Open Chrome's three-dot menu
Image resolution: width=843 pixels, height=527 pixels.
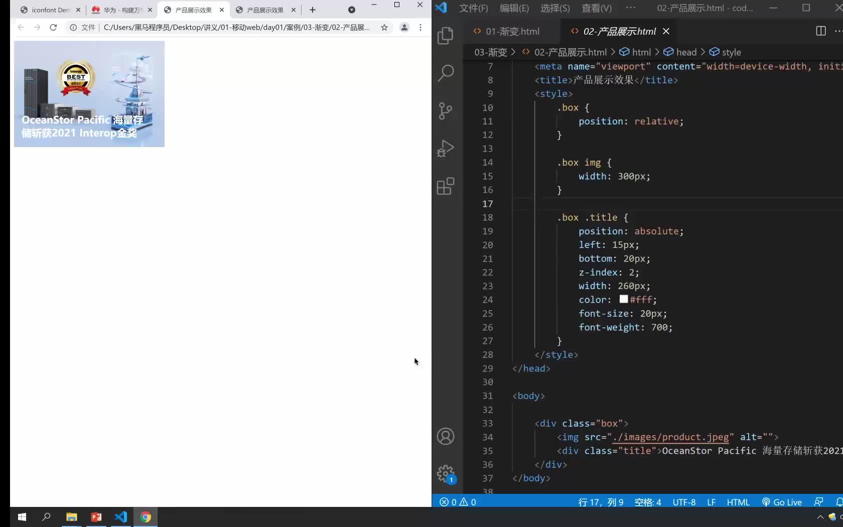[420, 27]
